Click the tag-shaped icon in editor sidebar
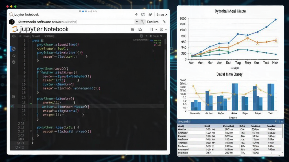This screenshot has height=162, width=289. coord(14,56)
